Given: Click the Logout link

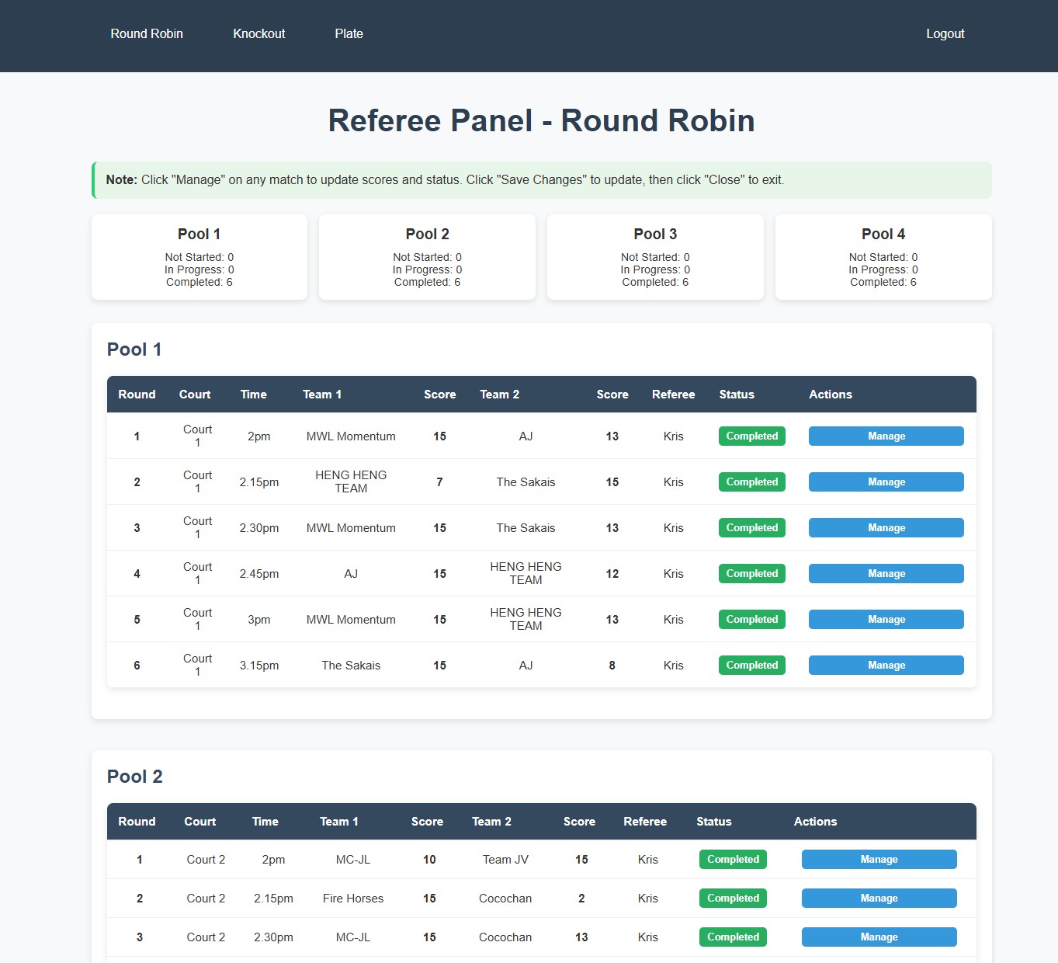Looking at the screenshot, I should [x=945, y=34].
